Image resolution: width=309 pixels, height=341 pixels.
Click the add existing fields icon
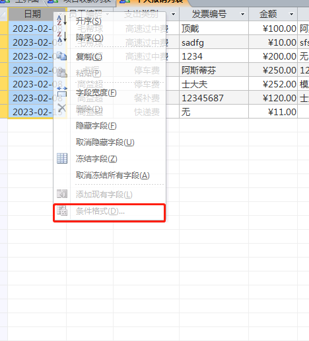click(x=62, y=194)
